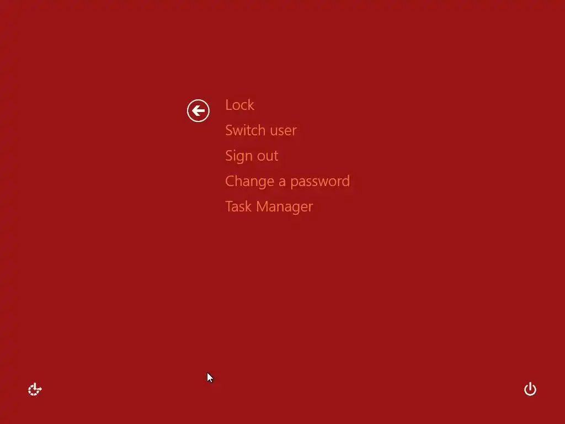
Task: Select Sign out
Action: tap(252, 156)
